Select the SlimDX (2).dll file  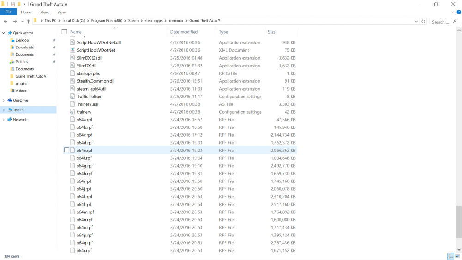[89, 58]
